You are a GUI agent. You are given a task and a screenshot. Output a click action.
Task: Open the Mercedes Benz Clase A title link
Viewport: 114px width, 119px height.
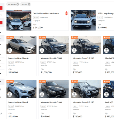[x=19, y=58]
